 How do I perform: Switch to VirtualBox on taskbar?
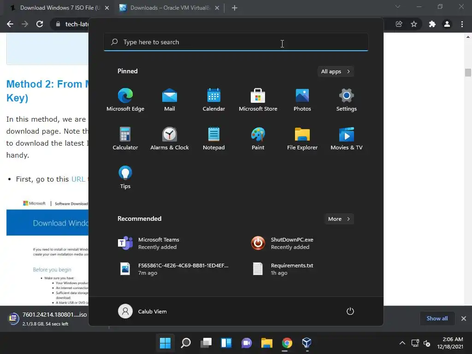tap(307, 343)
